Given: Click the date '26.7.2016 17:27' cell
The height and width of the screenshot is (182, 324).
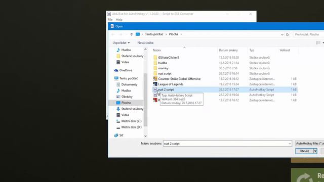Looking at the screenshot, I should click(229, 89).
